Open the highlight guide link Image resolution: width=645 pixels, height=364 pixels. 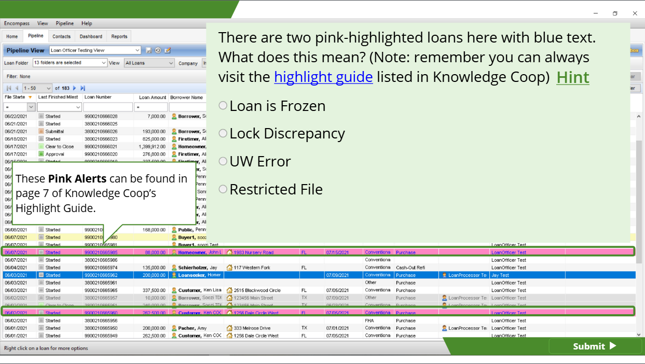click(323, 77)
